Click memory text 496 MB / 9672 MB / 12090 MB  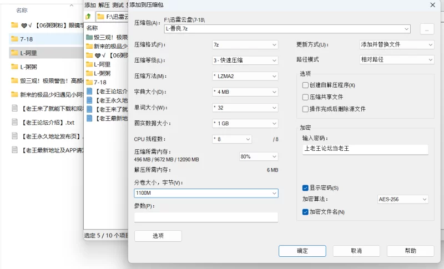pyautogui.click(x=167, y=160)
